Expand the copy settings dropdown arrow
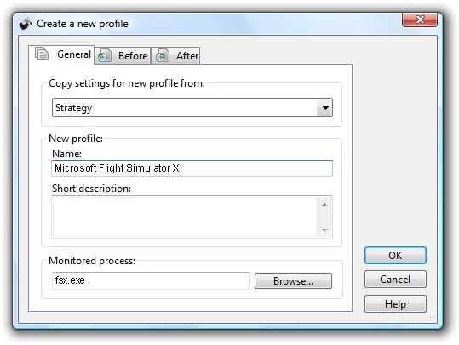 point(325,108)
